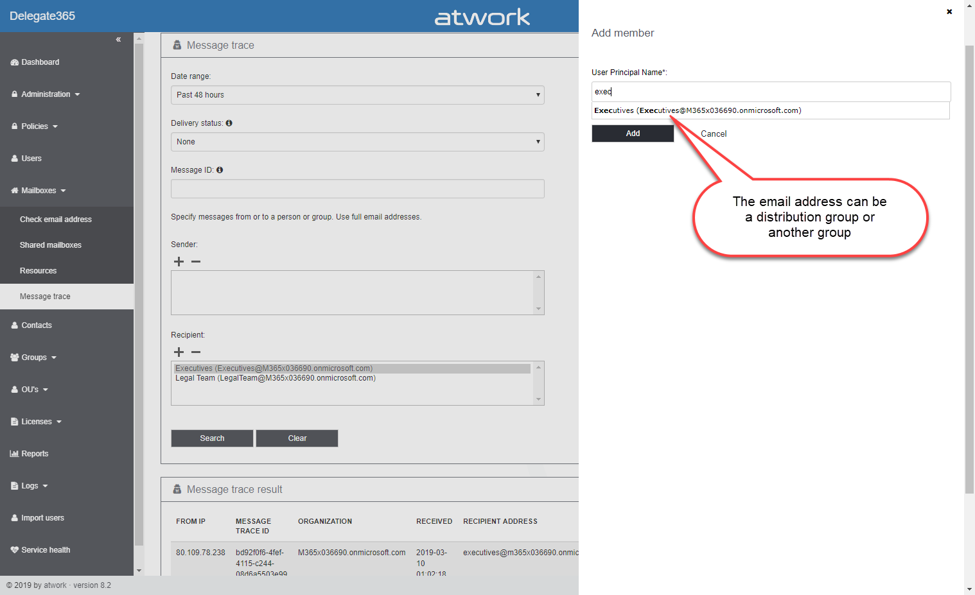Click the Policies lock icon

[x=14, y=126]
